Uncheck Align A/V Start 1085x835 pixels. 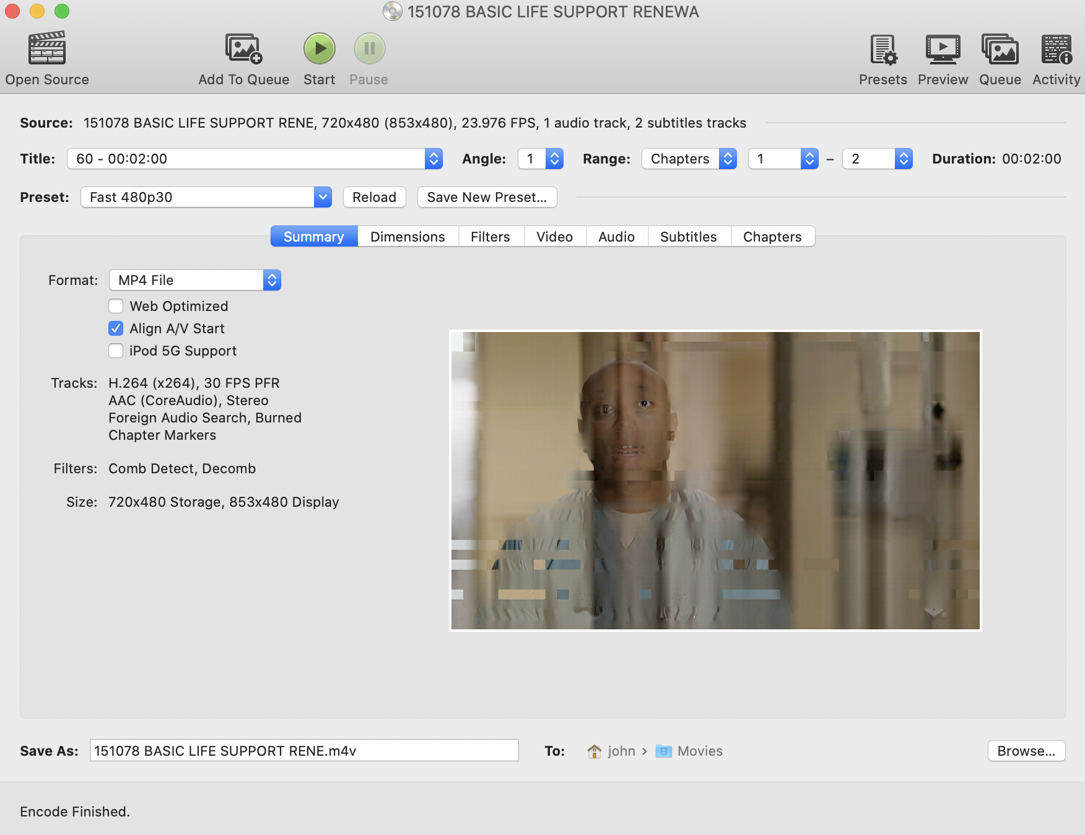pyautogui.click(x=116, y=328)
